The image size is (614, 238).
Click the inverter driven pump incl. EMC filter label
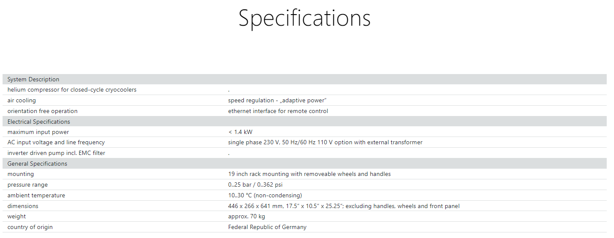pos(56,153)
